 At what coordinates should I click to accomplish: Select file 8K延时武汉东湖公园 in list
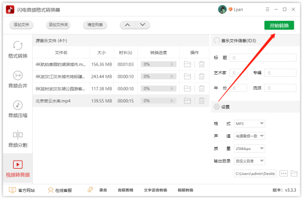click(60, 89)
